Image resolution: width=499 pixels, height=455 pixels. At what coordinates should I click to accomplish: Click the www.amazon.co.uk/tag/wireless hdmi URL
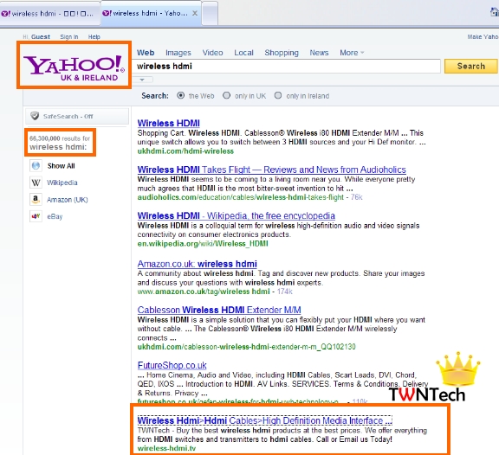click(204, 292)
